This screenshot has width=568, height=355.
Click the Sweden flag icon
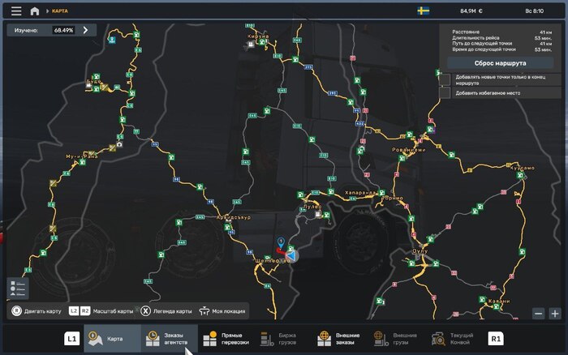(x=423, y=11)
